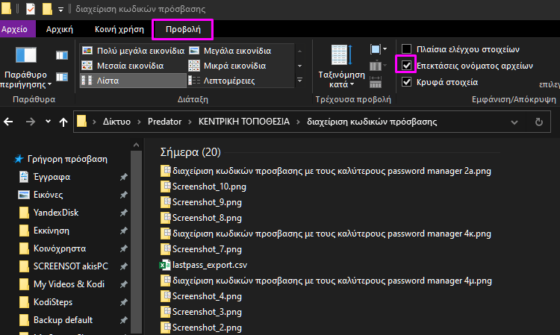Open the Προβολή ribbon tab
Image resolution: width=560 pixels, height=335 pixels.
coord(183,29)
